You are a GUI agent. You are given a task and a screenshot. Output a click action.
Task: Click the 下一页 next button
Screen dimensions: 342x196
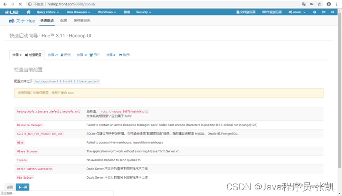click(22, 187)
